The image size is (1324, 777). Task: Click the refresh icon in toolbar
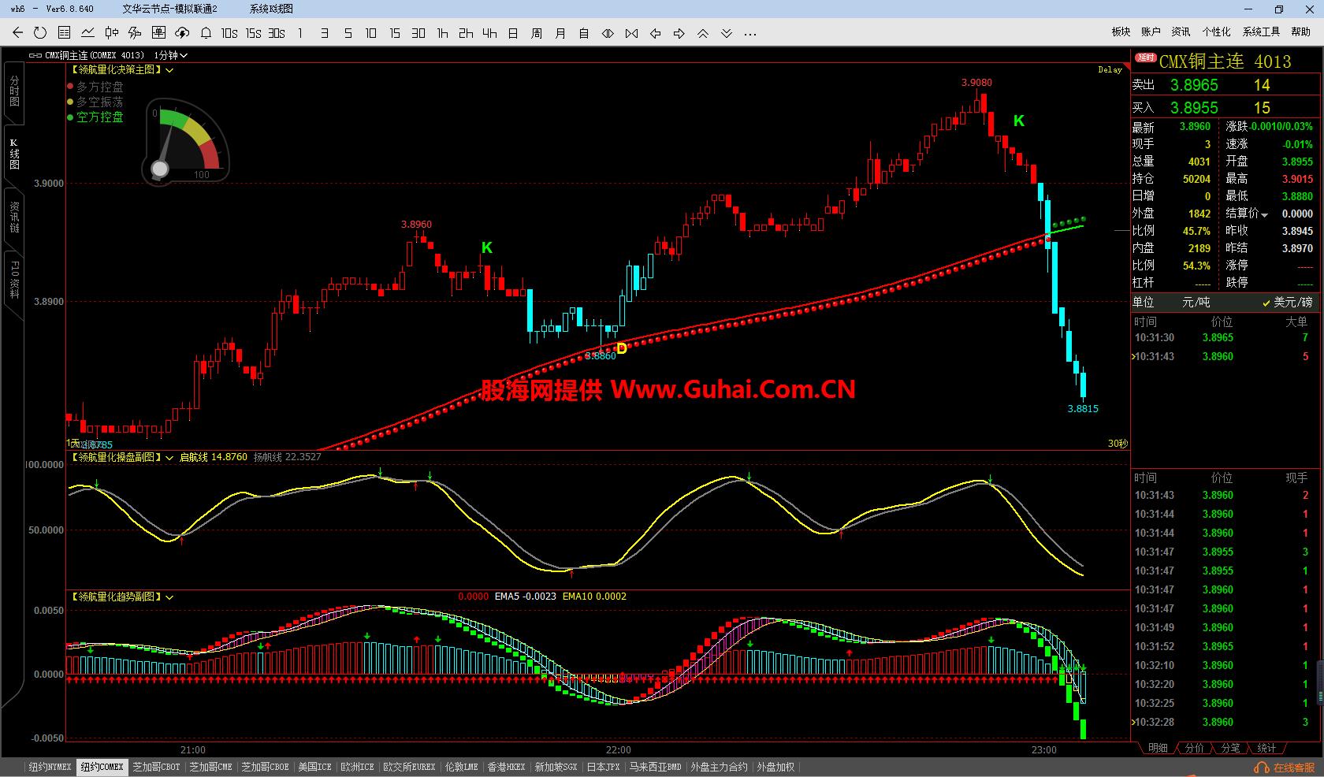coord(40,32)
